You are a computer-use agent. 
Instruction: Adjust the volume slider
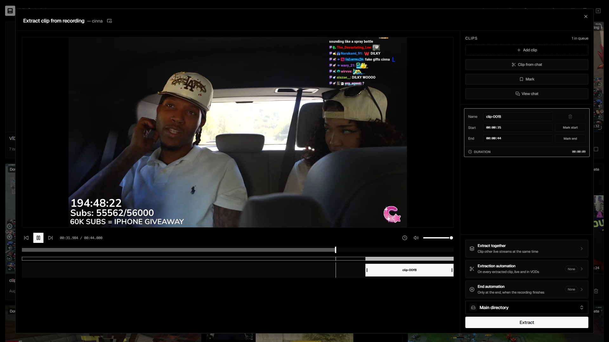pyautogui.click(x=438, y=238)
